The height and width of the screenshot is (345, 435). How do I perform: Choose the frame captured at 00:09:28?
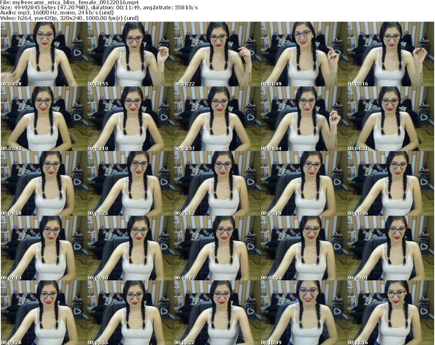[44, 313]
